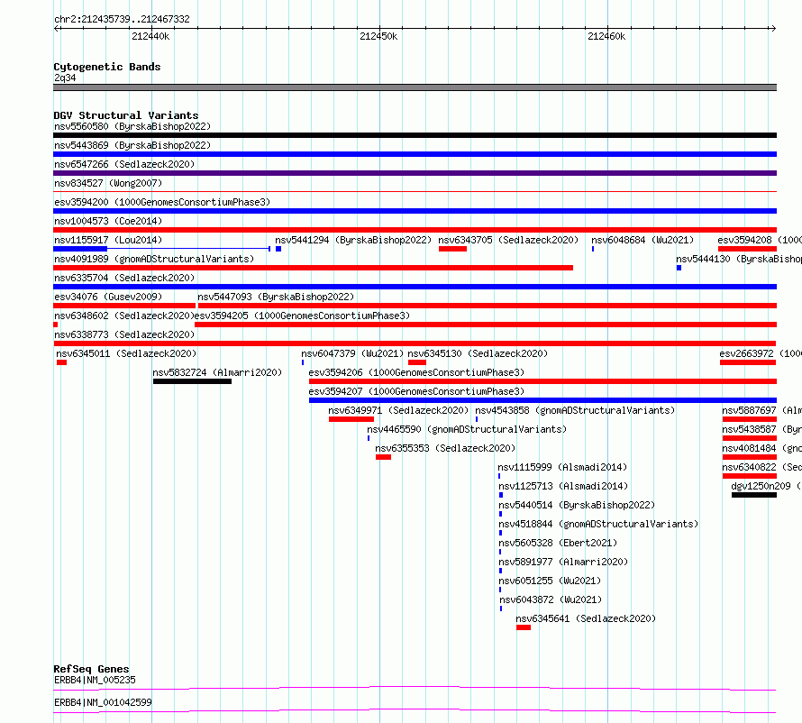Click nsv4543858 (gnomADStructuralVariants) label
802x723 pixels.
coord(575,410)
